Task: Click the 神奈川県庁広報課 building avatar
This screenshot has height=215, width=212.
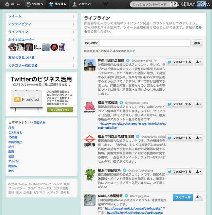Action: [90, 65]
